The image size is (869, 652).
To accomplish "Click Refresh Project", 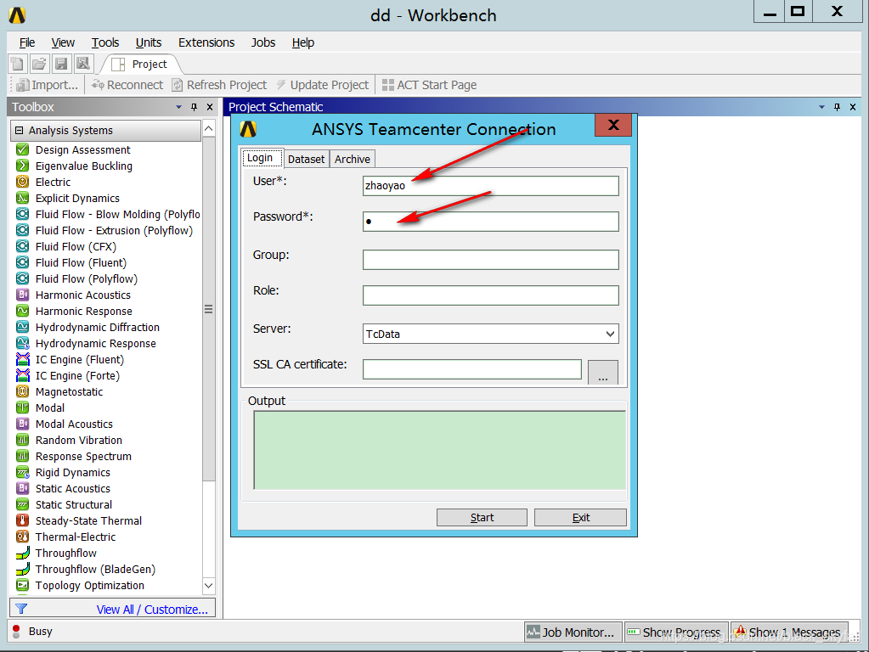I will pos(219,85).
